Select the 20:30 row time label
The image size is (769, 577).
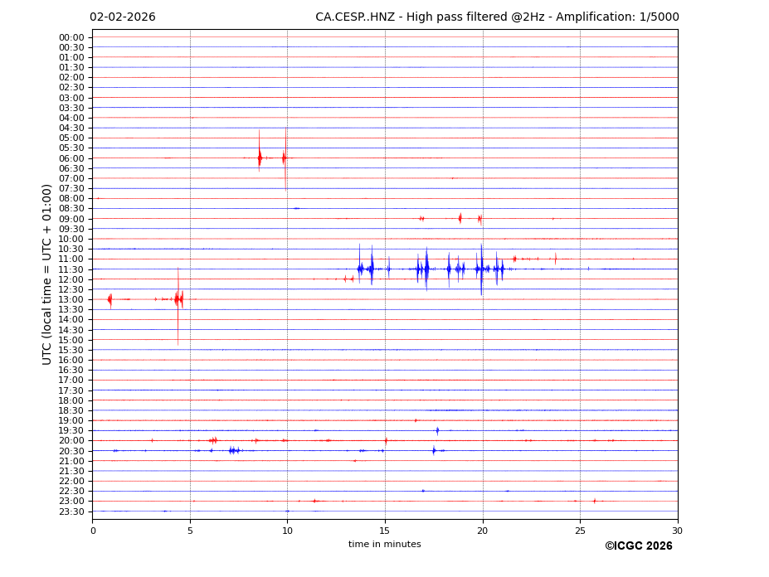[71, 451]
